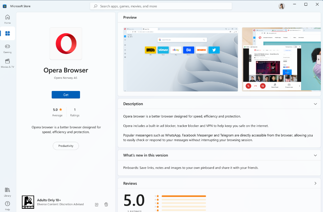Click the Reviews section heading

click(x=130, y=183)
